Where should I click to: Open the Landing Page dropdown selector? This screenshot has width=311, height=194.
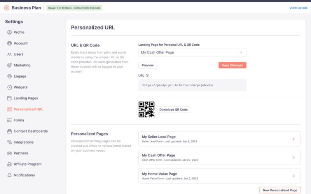192,52
